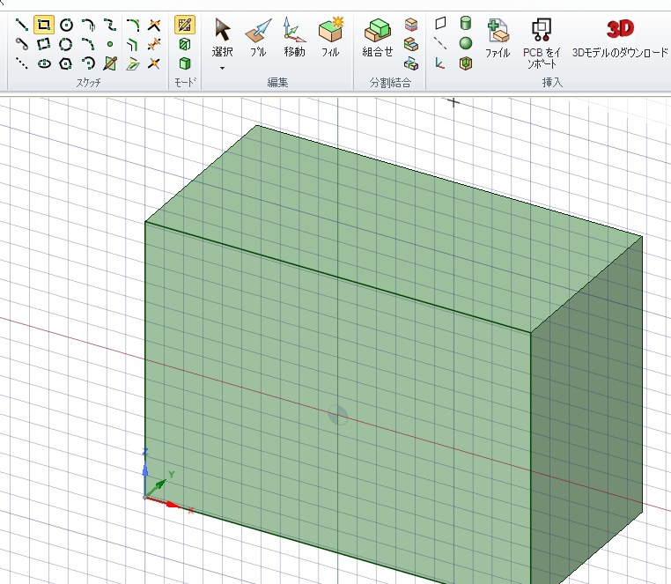Image resolution: width=671 pixels, height=584 pixels.
Task: Select the highlighted Rectangle sketch tool
Action: 44,25
